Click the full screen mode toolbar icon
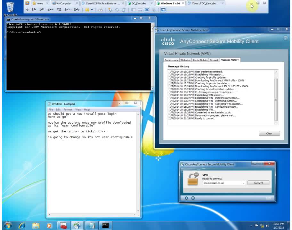 [147, 10]
